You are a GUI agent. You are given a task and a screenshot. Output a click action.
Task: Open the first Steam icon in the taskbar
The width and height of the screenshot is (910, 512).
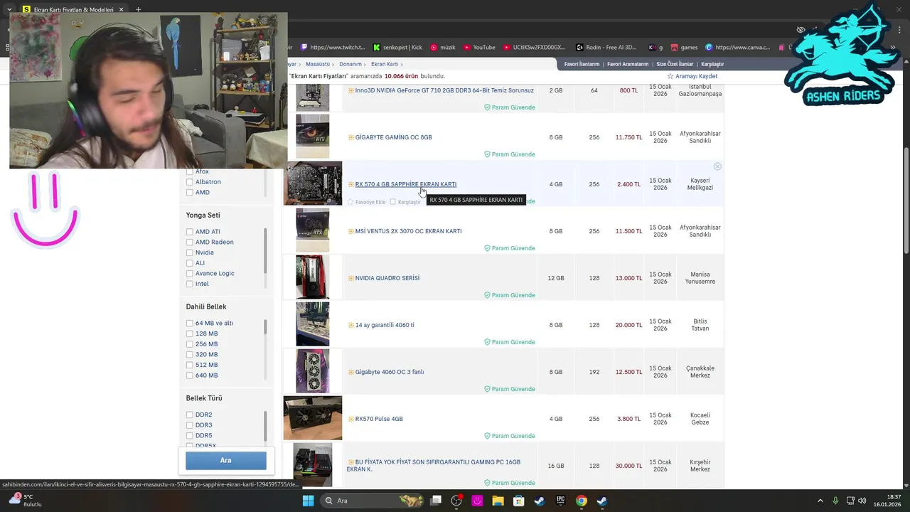(x=540, y=501)
